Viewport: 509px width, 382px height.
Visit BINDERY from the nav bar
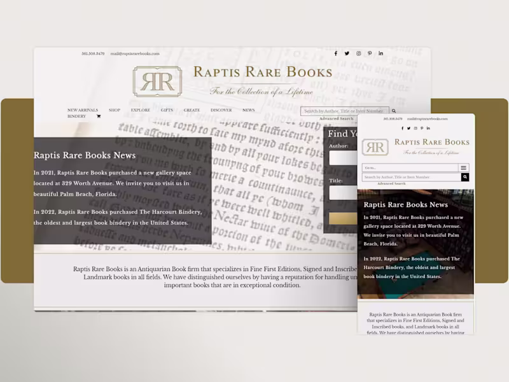[76, 117]
